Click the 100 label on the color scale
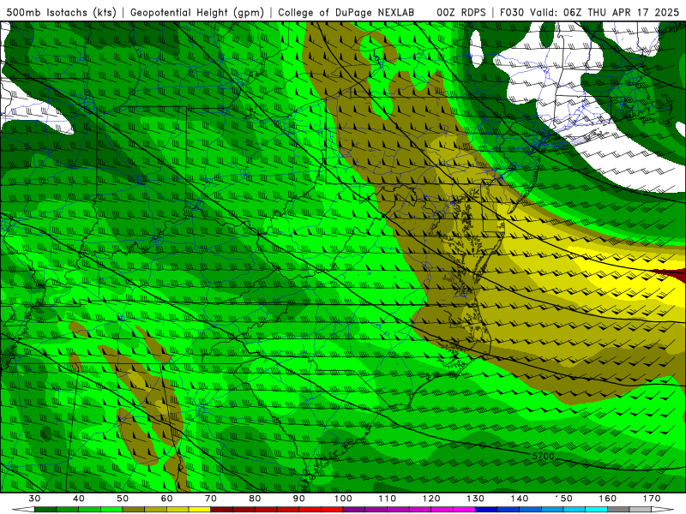686x514 pixels. 343,499
